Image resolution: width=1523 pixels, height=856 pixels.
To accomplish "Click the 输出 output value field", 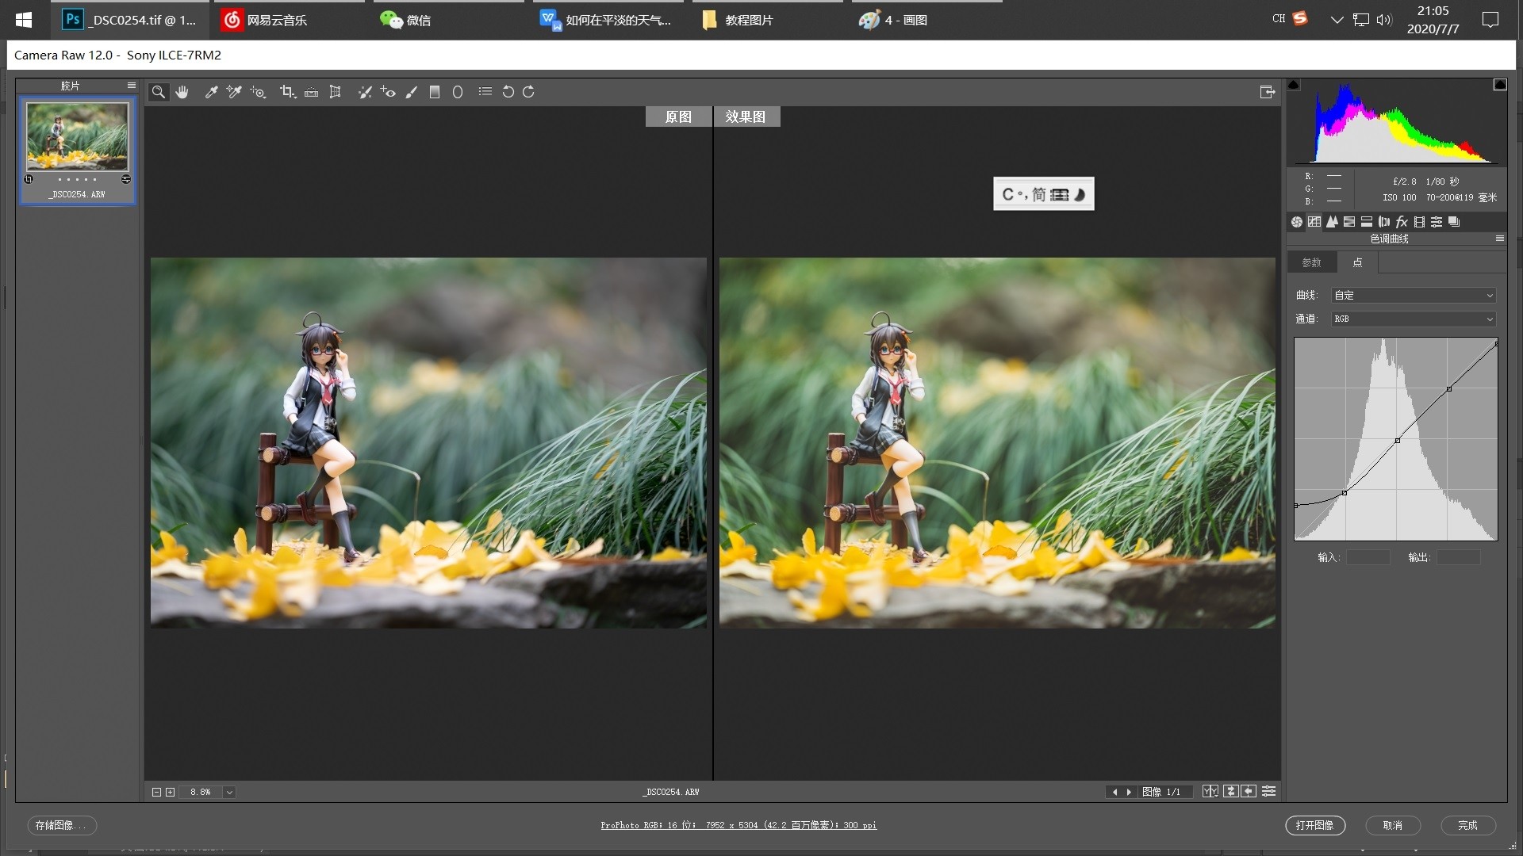I will point(1459,557).
